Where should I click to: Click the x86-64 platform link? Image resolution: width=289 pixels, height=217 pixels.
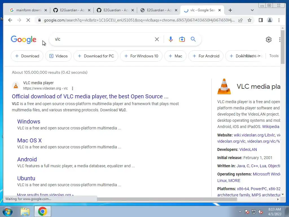pos(243,189)
